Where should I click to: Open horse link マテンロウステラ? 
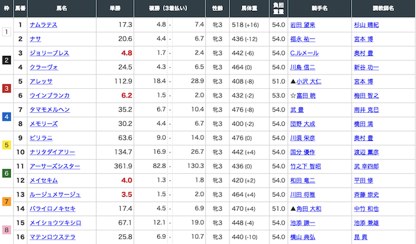click(52, 237)
